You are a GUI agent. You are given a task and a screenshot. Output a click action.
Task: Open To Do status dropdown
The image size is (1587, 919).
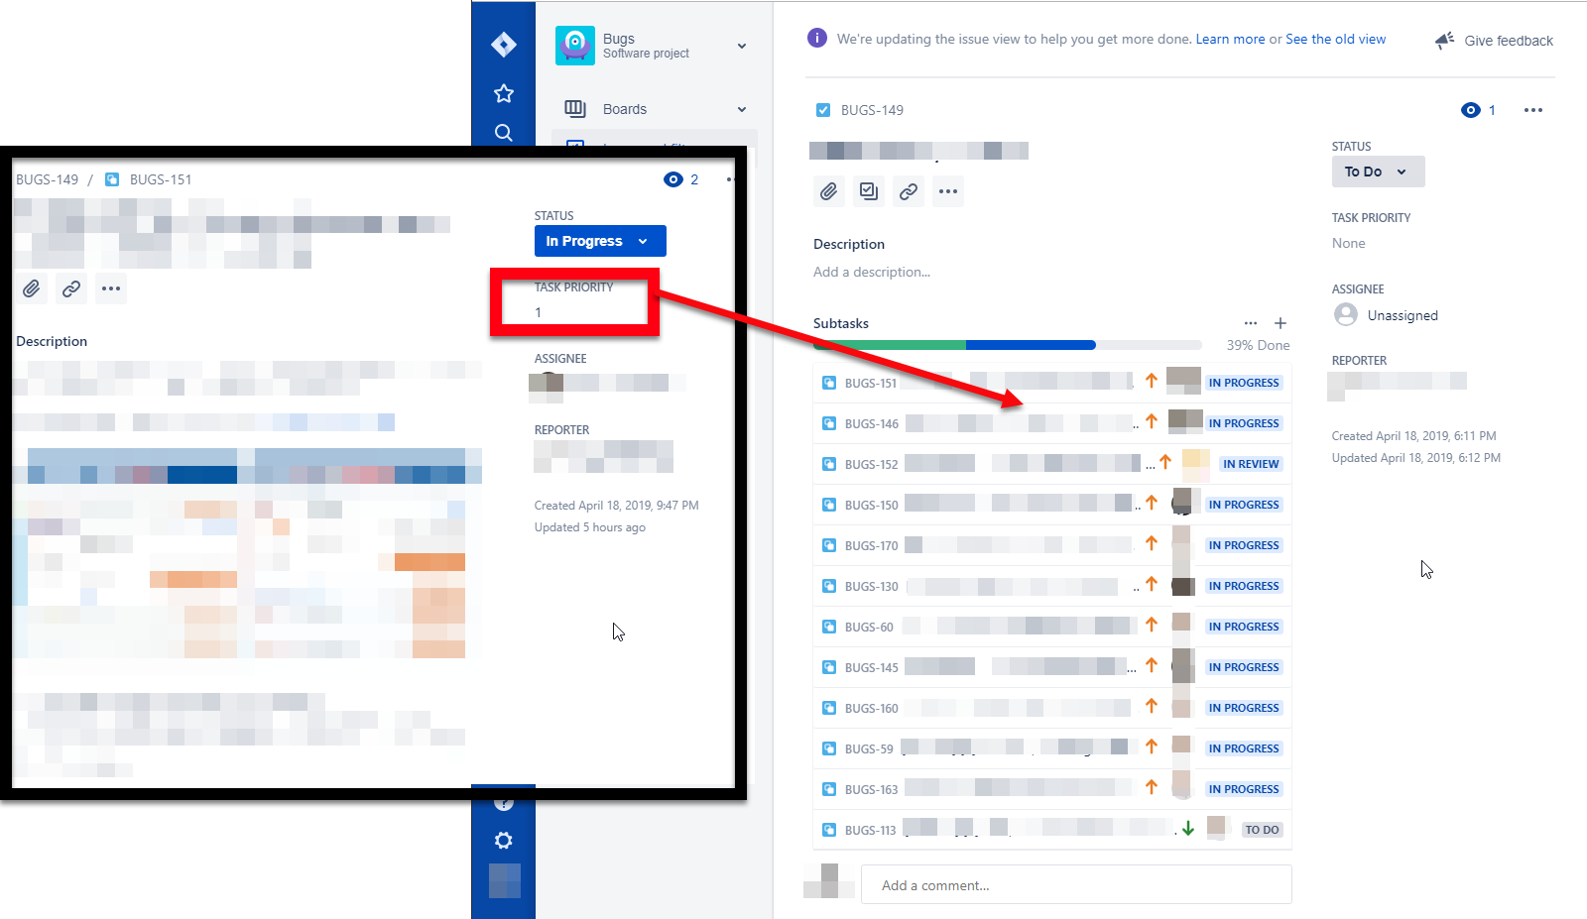click(1378, 172)
